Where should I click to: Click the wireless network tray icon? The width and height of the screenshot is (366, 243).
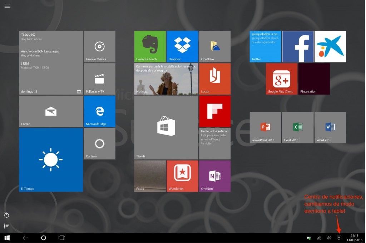pos(319,238)
